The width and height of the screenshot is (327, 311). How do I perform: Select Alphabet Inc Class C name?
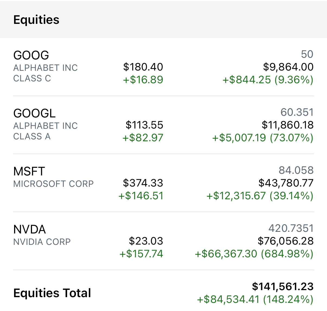point(45,73)
